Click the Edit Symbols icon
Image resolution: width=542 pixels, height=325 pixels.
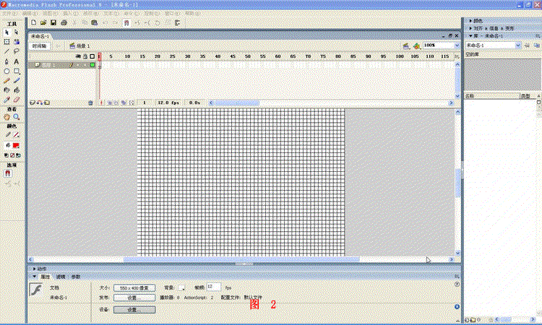(417, 45)
